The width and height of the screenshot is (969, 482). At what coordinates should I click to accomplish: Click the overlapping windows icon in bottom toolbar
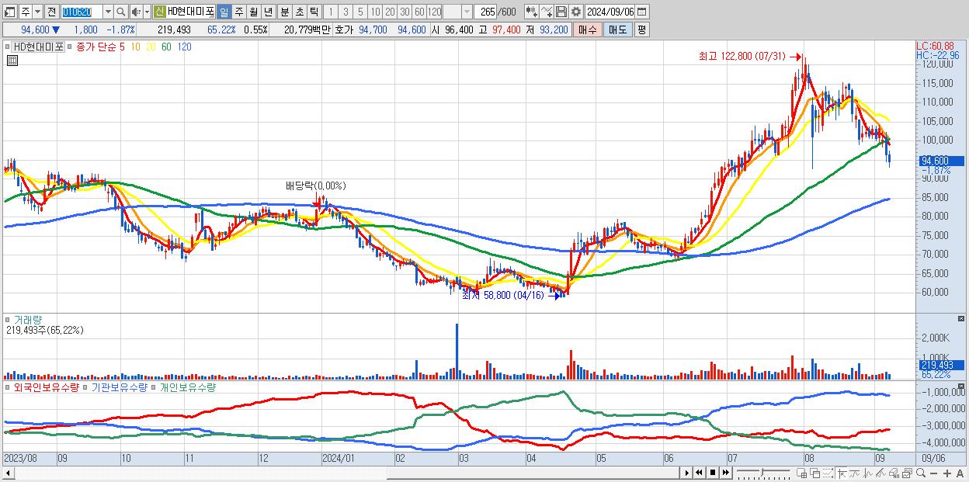tap(814, 473)
